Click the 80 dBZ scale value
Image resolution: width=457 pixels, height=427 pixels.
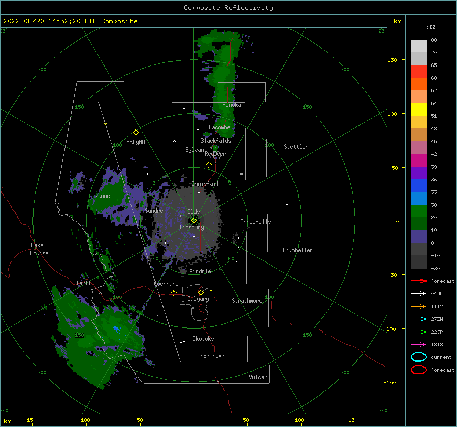coord(434,40)
